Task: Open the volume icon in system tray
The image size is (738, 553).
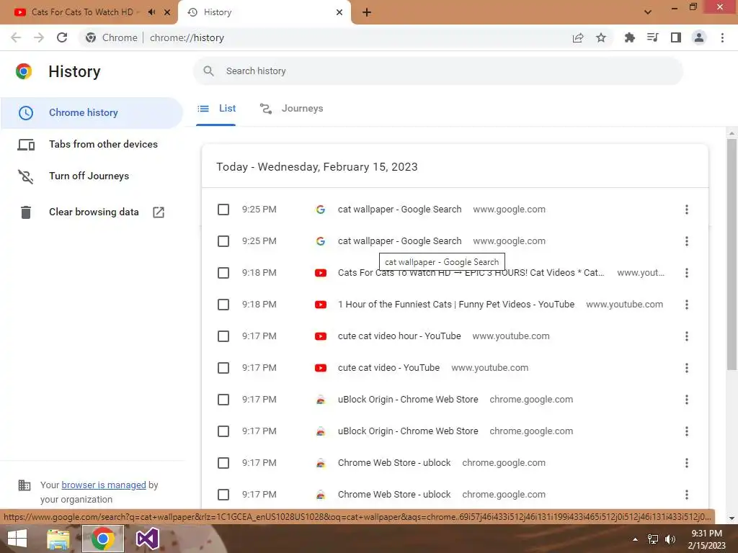Action: [670, 539]
